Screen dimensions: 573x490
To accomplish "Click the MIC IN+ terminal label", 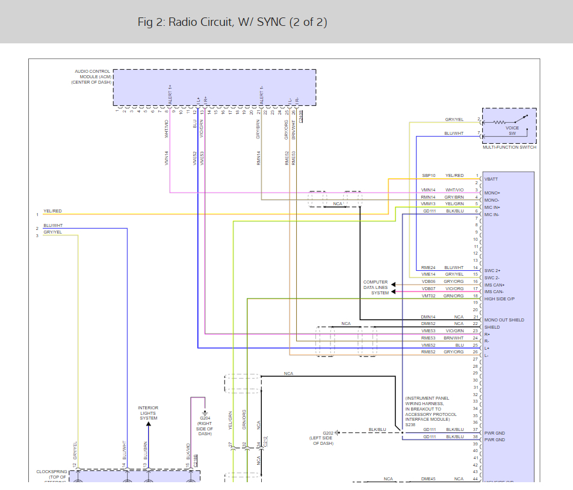I will coord(492,208).
